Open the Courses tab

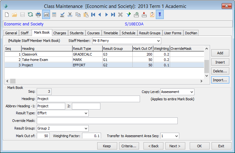(x=93, y=33)
